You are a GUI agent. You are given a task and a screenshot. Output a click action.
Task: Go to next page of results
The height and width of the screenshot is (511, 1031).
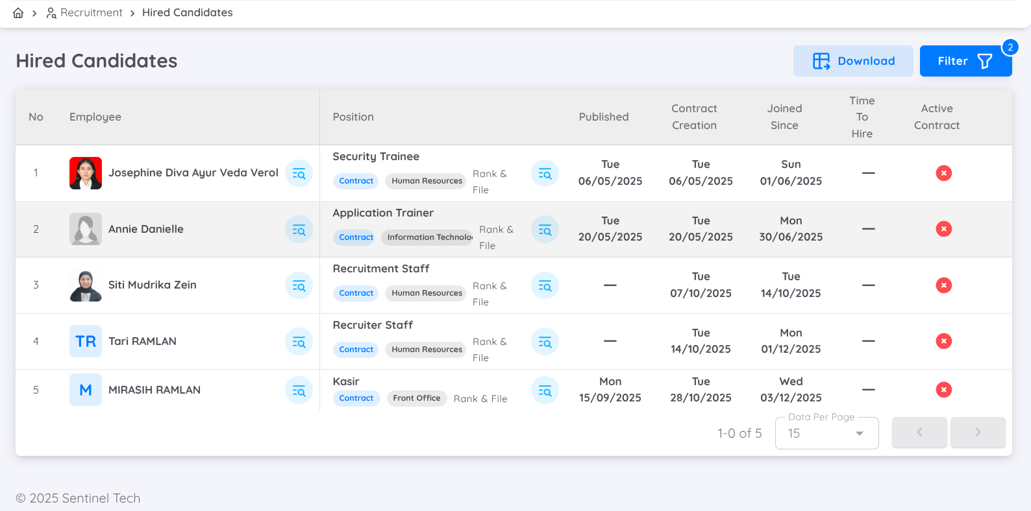pos(977,433)
